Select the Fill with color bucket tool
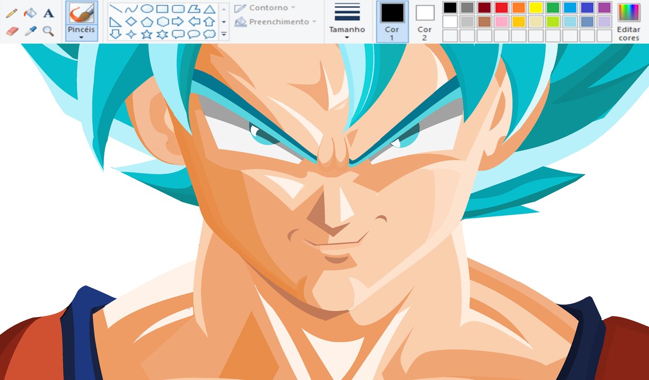Viewport: 649px width, 380px height. point(31,13)
